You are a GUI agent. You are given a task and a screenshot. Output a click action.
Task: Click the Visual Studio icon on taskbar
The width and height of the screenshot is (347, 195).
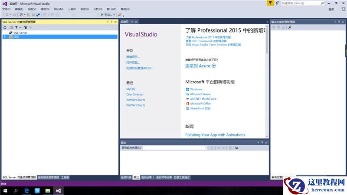click(x=58, y=191)
